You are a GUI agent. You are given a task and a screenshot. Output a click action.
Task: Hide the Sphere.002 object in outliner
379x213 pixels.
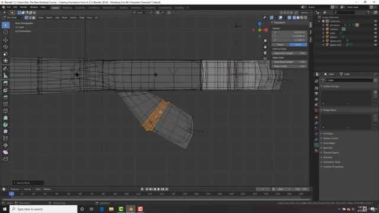coord(375,45)
